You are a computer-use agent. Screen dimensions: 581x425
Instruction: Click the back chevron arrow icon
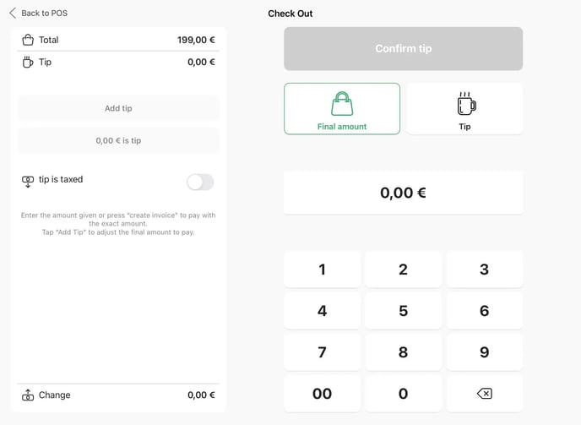(13, 13)
